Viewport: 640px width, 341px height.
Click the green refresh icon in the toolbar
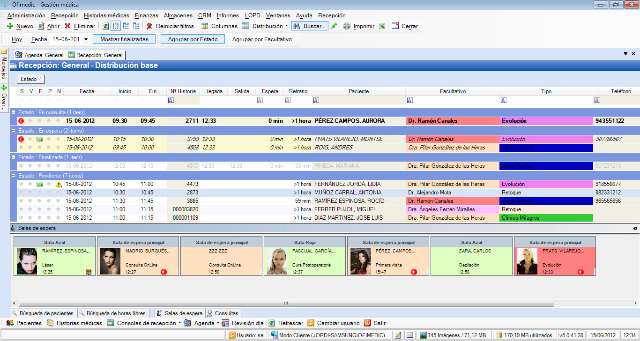tap(105, 26)
